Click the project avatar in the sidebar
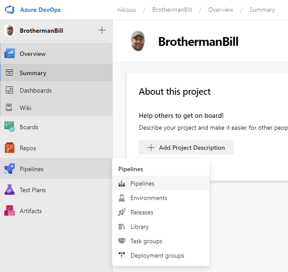Viewport: 288px width, 272px height. pos(10,30)
